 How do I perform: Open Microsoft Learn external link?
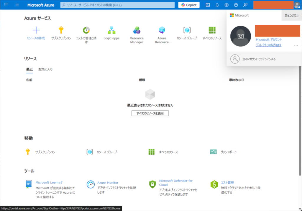pos(49,182)
